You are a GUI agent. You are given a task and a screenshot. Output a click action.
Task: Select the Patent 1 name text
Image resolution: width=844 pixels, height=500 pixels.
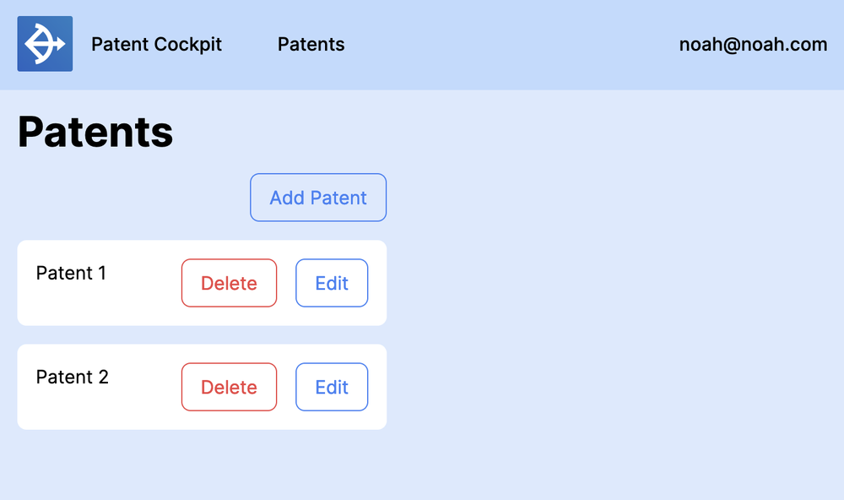point(71,273)
